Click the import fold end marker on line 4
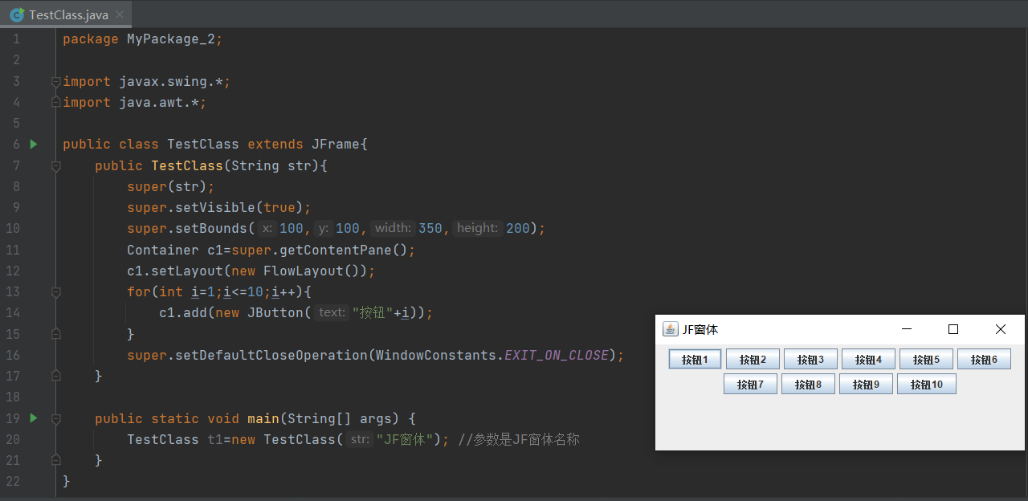The width and height of the screenshot is (1028, 501). (x=55, y=102)
